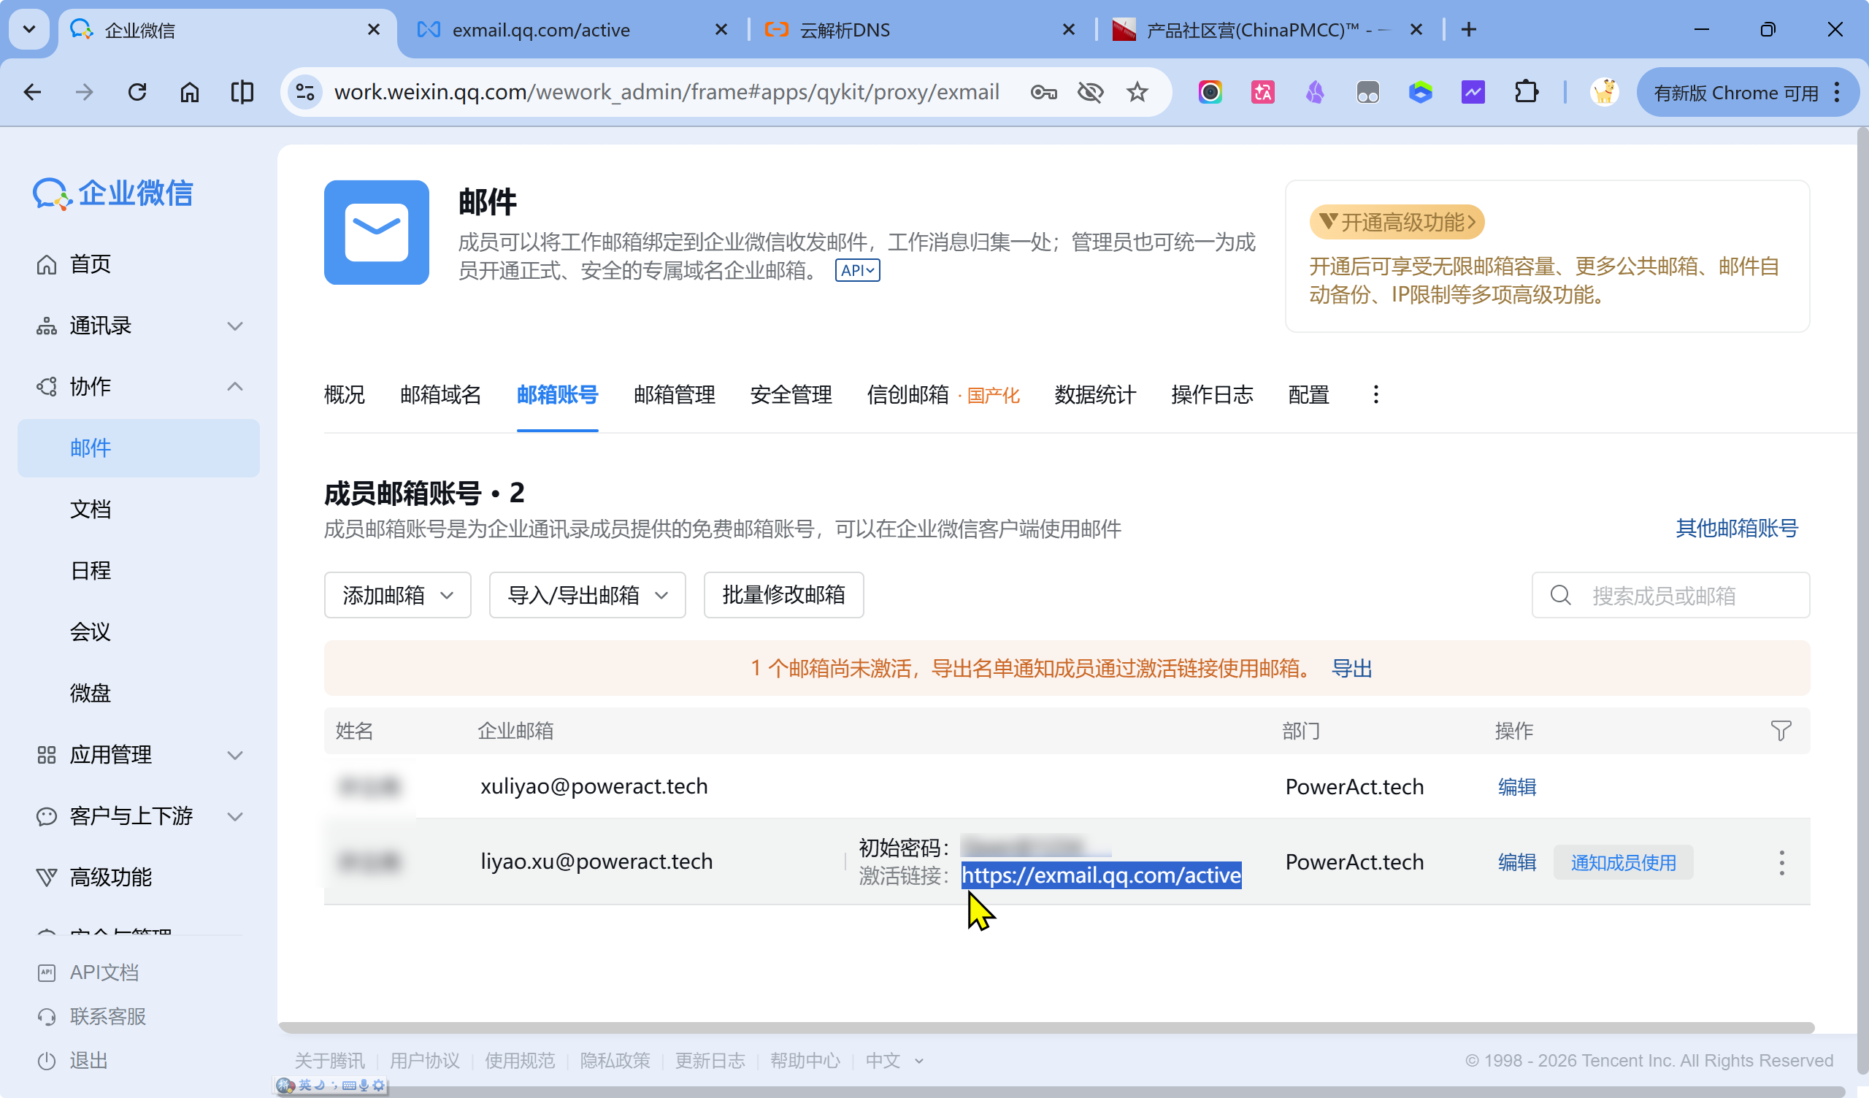Click the search magnifier icon
Viewport: 1869px width, 1098px height.
tap(1560, 595)
